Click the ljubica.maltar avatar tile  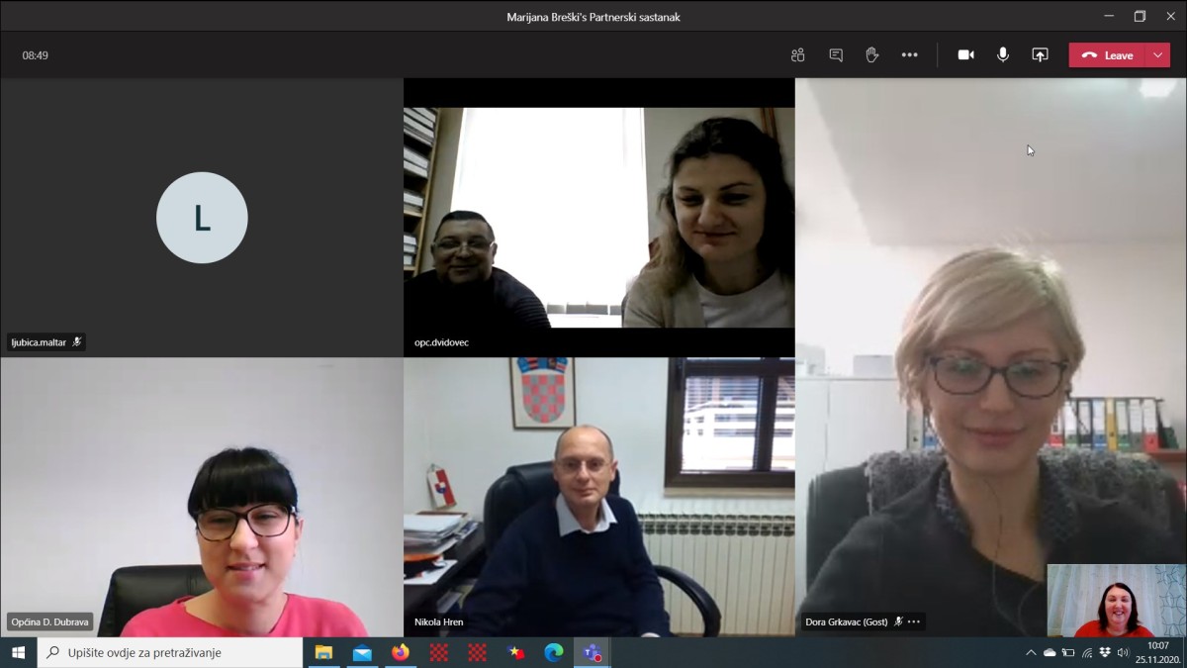(x=202, y=218)
